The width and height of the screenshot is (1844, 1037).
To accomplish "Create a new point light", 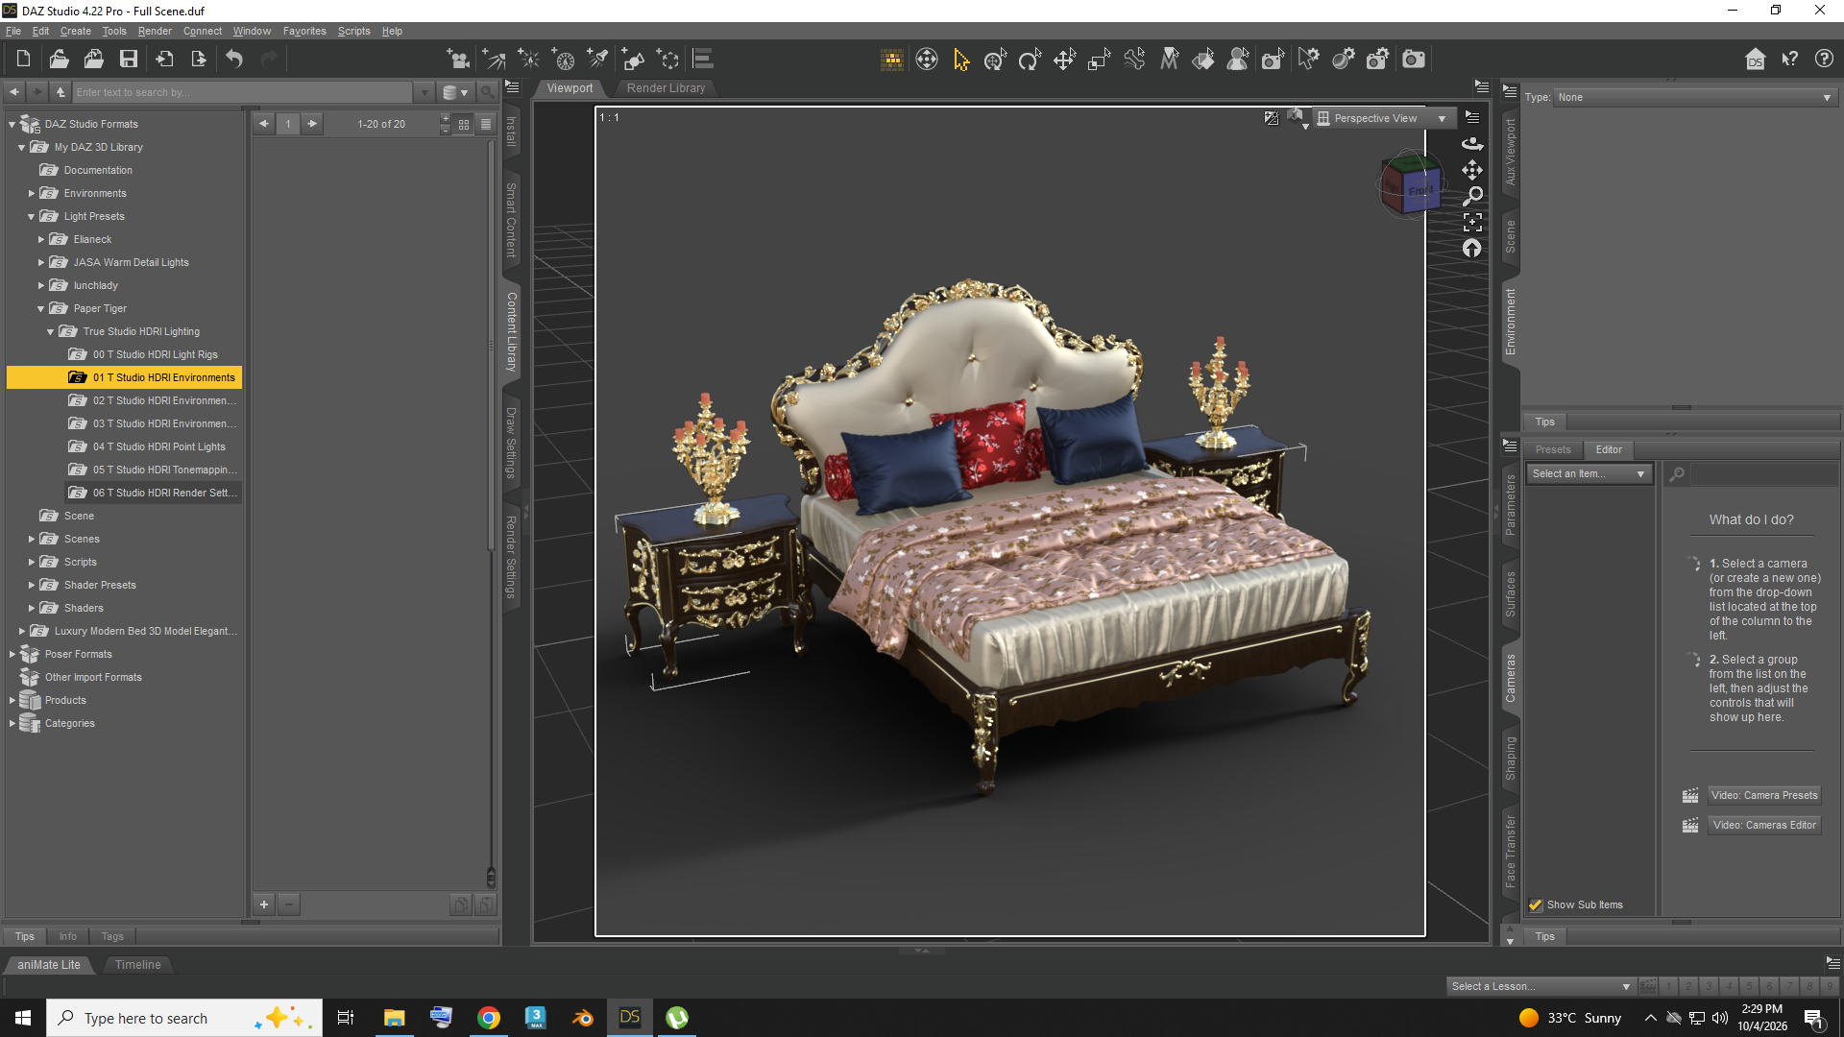I will click(x=528, y=60).
